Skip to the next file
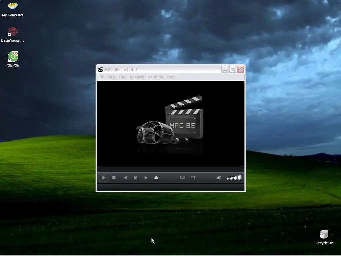 coord(136,178)
